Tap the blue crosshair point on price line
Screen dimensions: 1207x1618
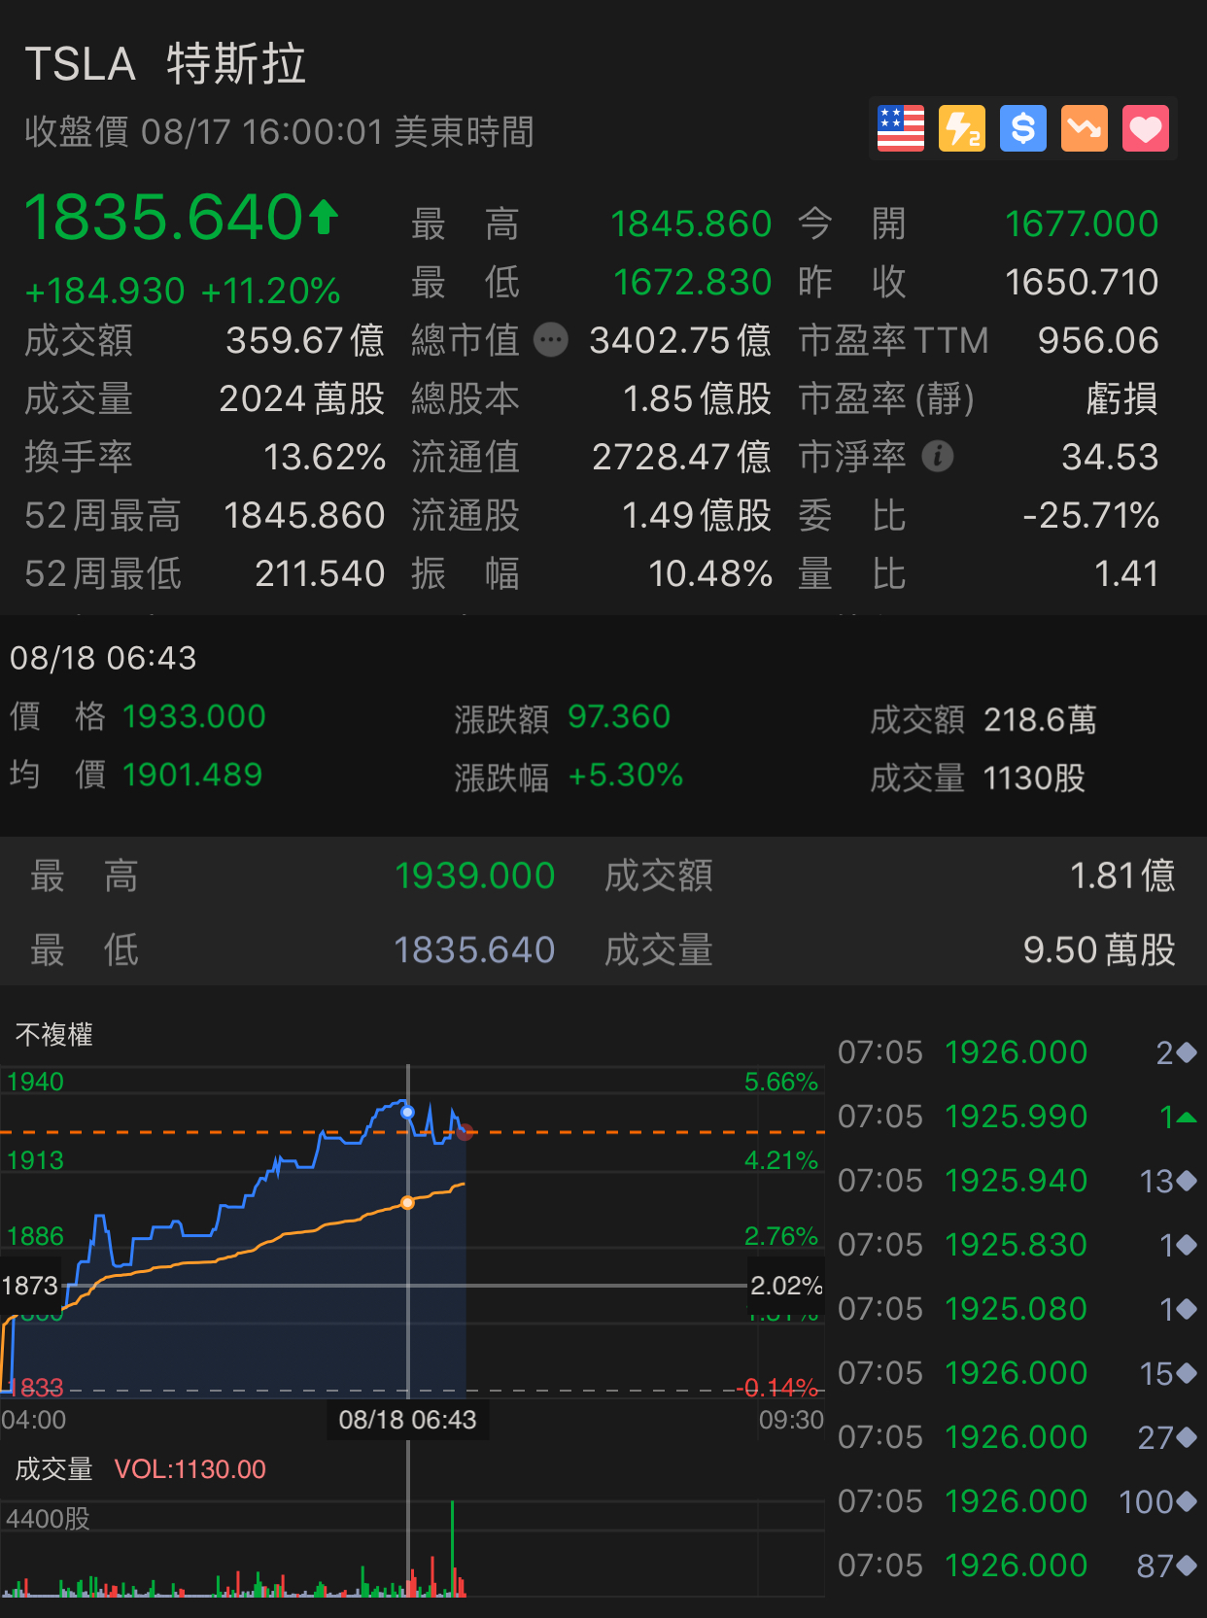point(407,1112)
